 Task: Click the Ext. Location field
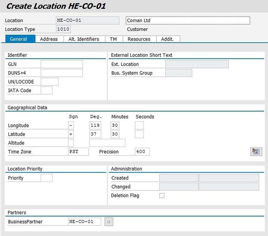pyautogui.click(x=197, y=64)
